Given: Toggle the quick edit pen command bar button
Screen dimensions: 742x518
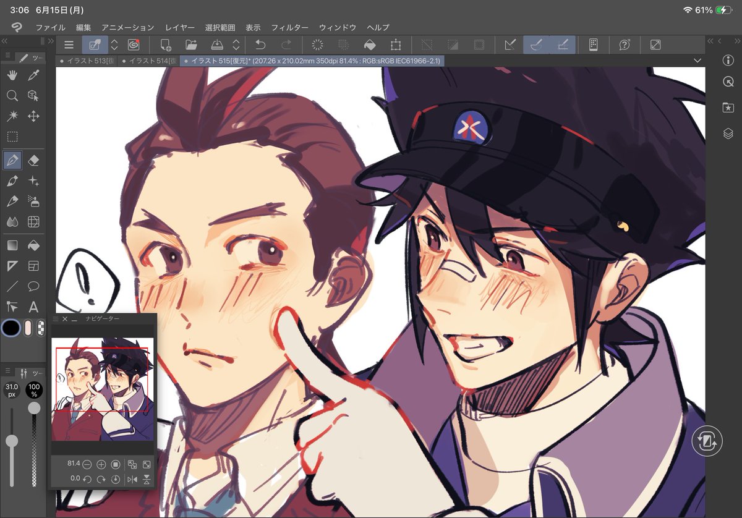Looking at the screenshot, I should tap(95, 45).
